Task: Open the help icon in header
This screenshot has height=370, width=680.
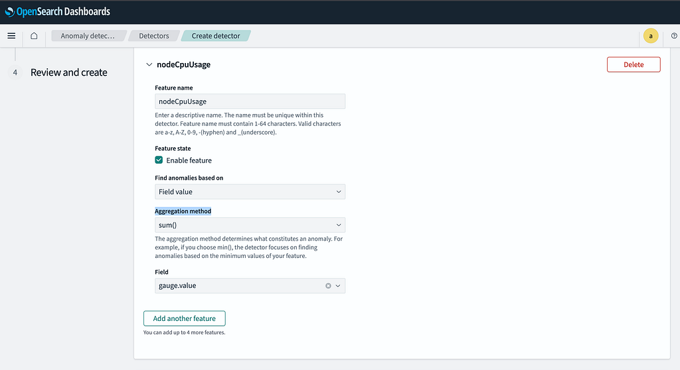Action: pos(674,36)
